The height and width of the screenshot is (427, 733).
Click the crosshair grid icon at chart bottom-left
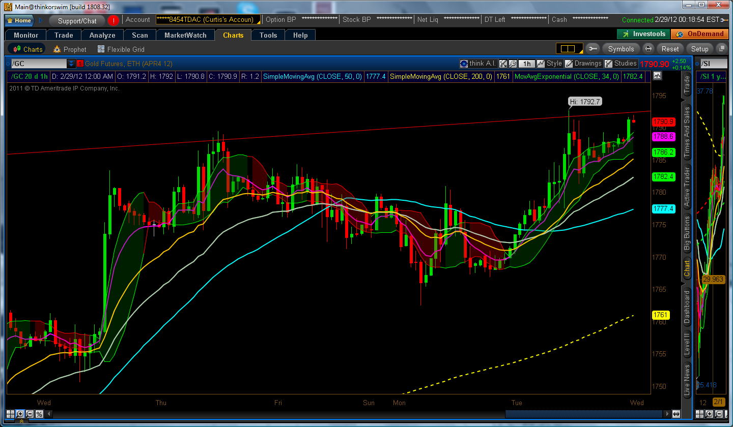(10, 414)
